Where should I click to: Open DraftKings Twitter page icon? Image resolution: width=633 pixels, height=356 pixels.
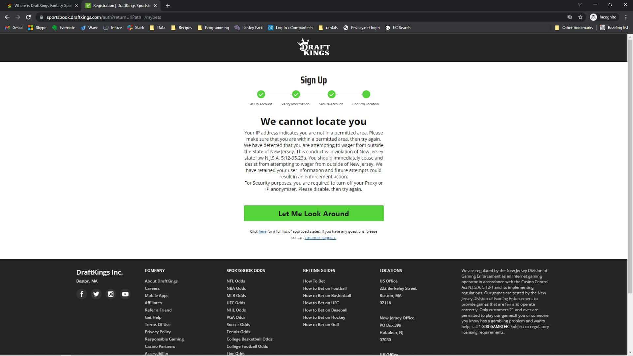pyautogui.click(x=96, y=294)
